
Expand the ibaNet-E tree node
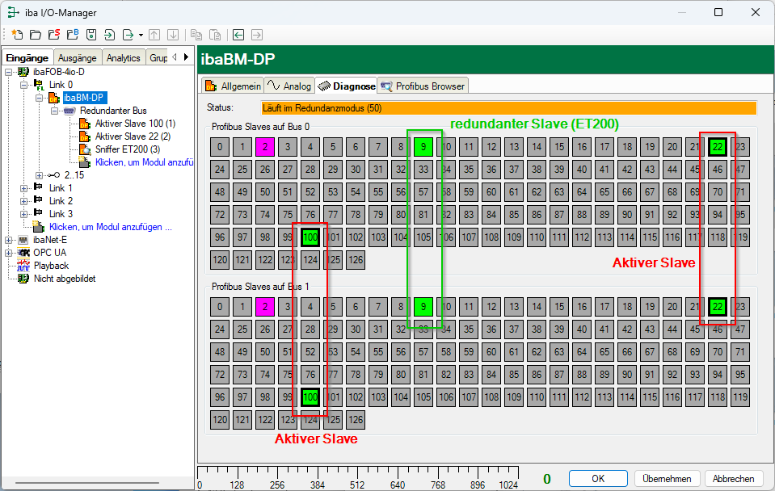coord(8,240)
